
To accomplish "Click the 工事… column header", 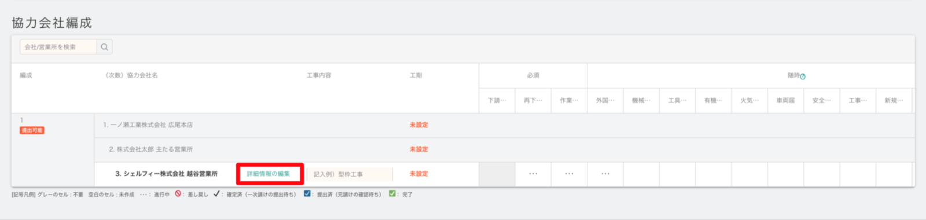I will coord(858,101).
